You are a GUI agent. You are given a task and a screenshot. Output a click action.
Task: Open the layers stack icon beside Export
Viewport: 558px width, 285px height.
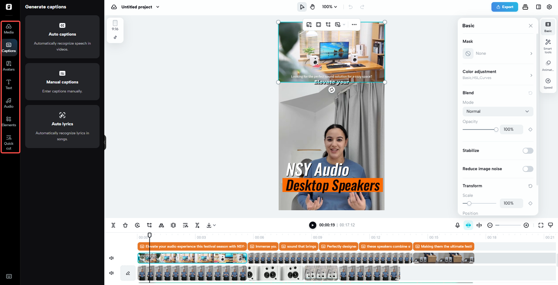click(x=525, y=7)
